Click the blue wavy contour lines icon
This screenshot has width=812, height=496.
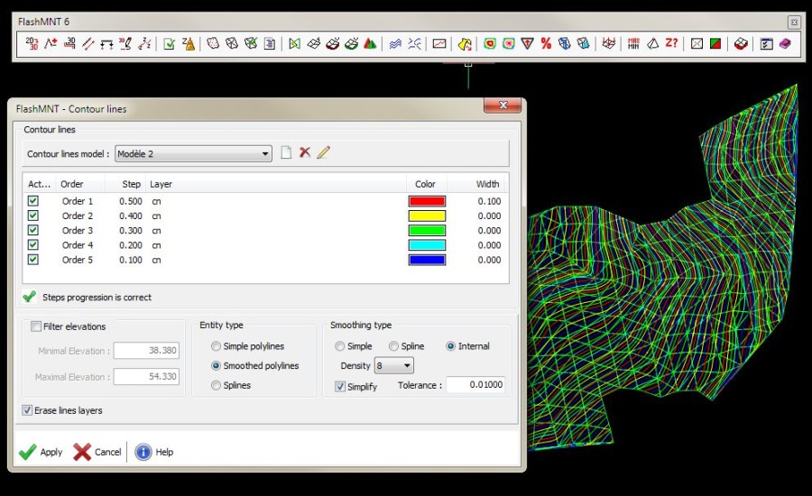tap(395, 43)
